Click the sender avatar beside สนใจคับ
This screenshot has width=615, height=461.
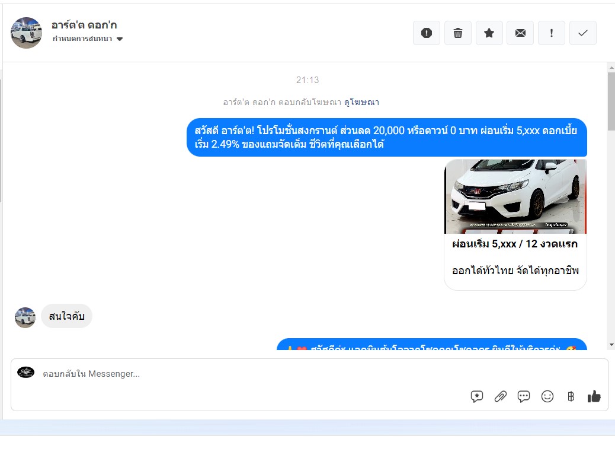[x=25, y=317]
